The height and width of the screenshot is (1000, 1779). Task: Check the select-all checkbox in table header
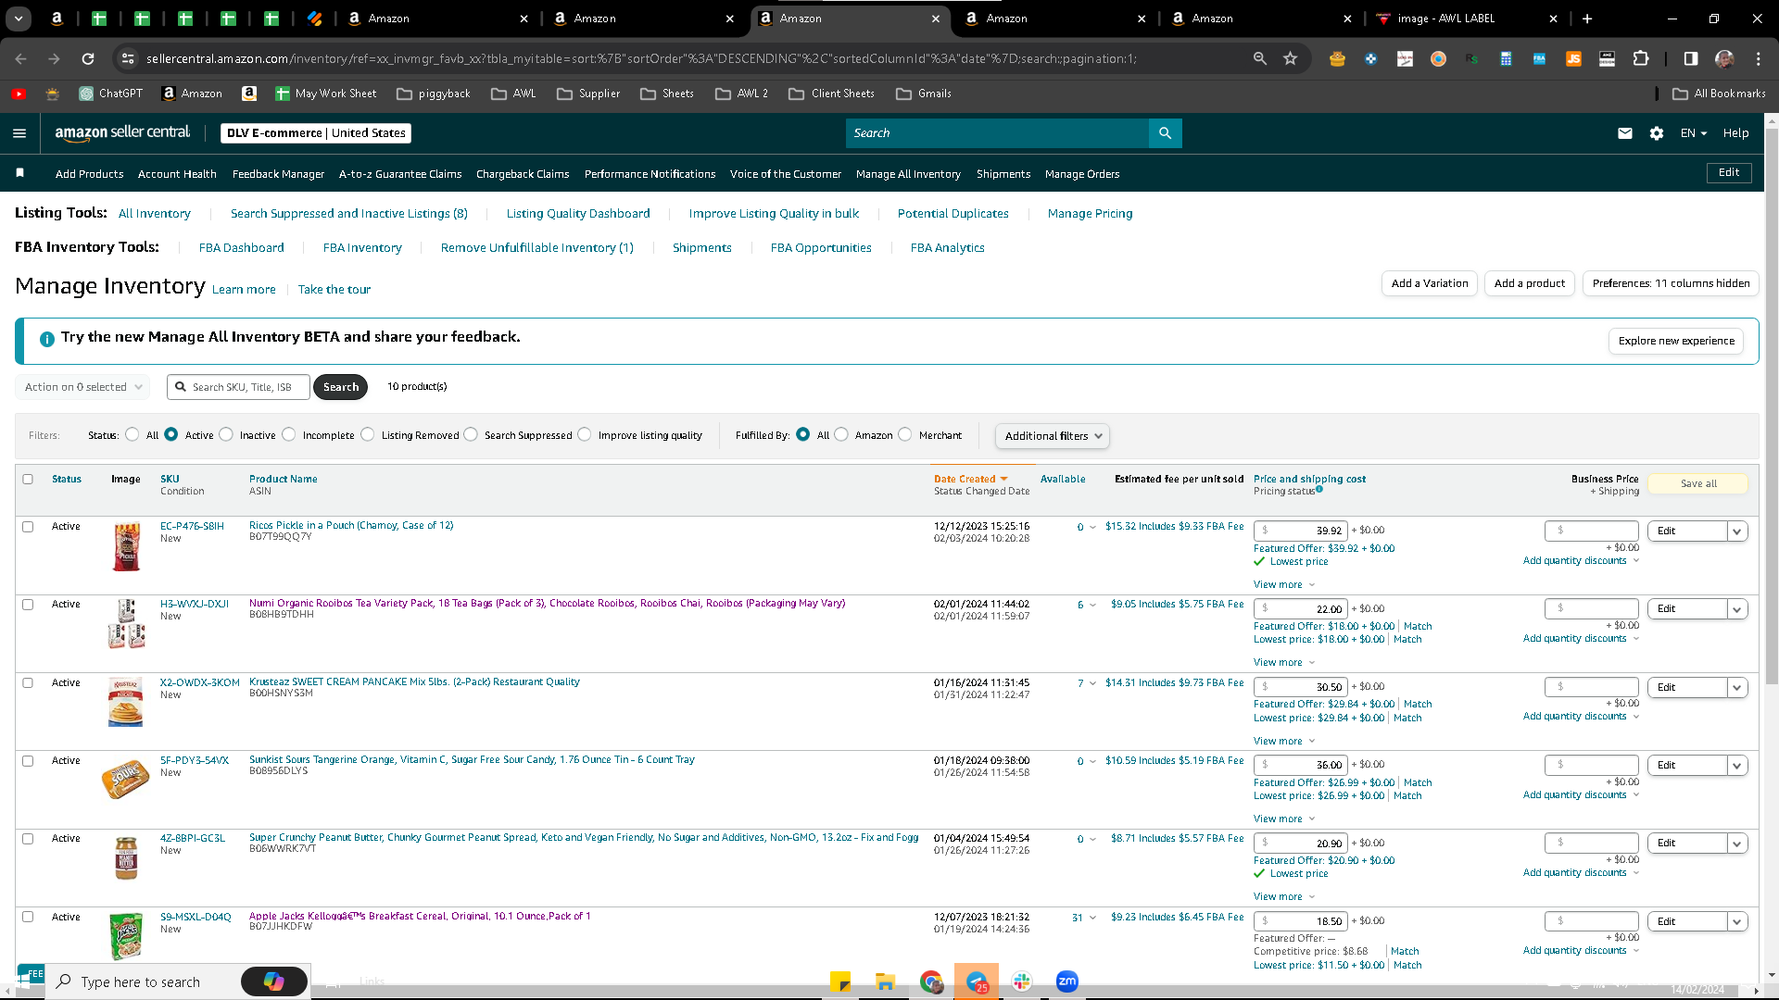(28, 479)
